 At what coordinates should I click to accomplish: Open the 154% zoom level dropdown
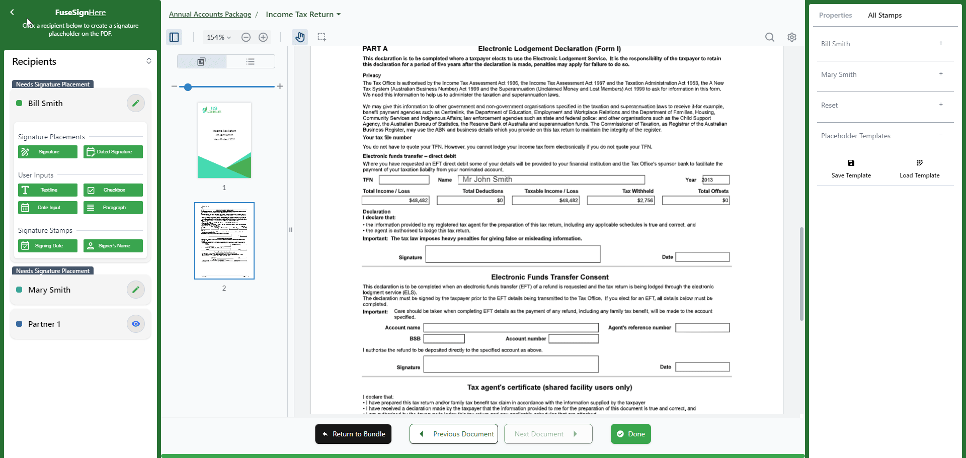[x=218, y=37]
